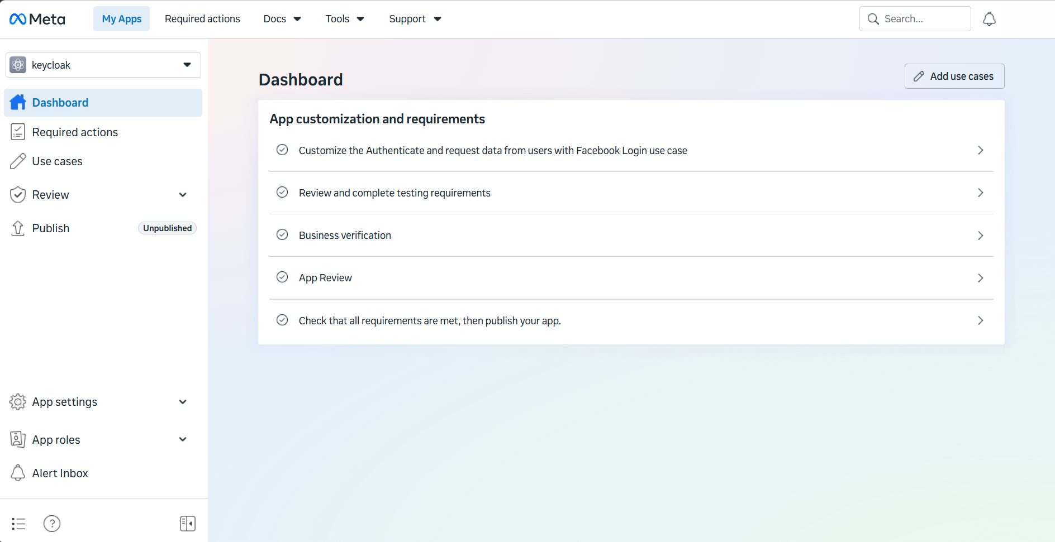Click the Alert Inbox bell icon

tap(18, 473)
